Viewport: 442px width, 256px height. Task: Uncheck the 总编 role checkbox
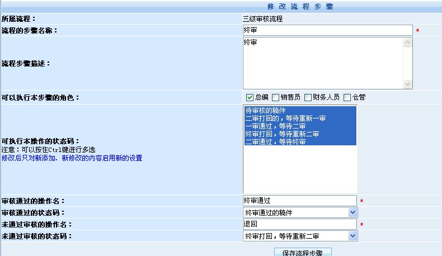(x=250, y=97)
